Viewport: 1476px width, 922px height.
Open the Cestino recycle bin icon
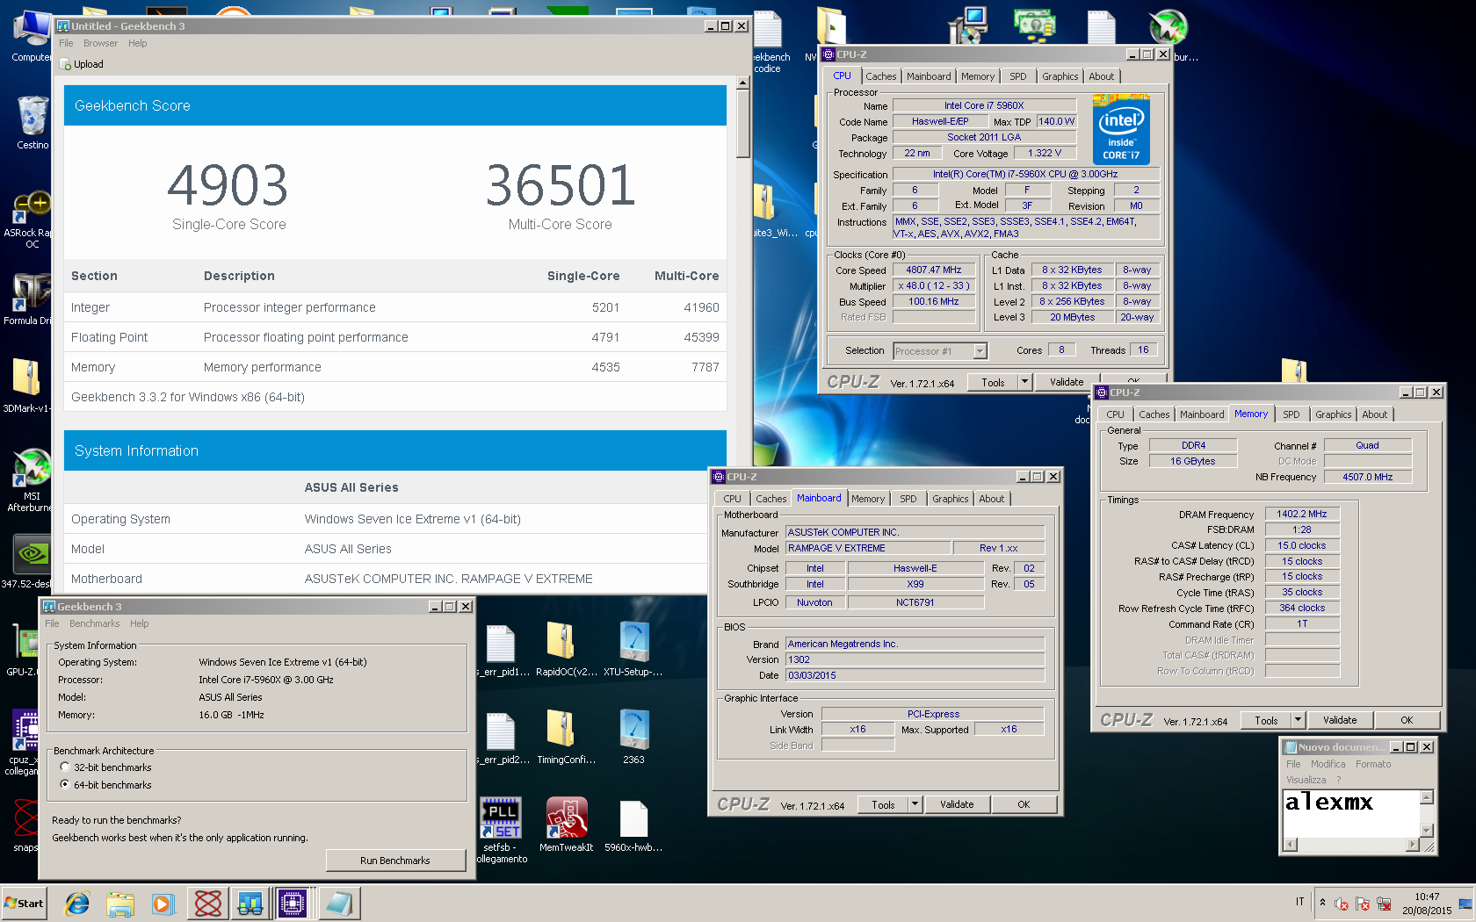pos(32,122)
